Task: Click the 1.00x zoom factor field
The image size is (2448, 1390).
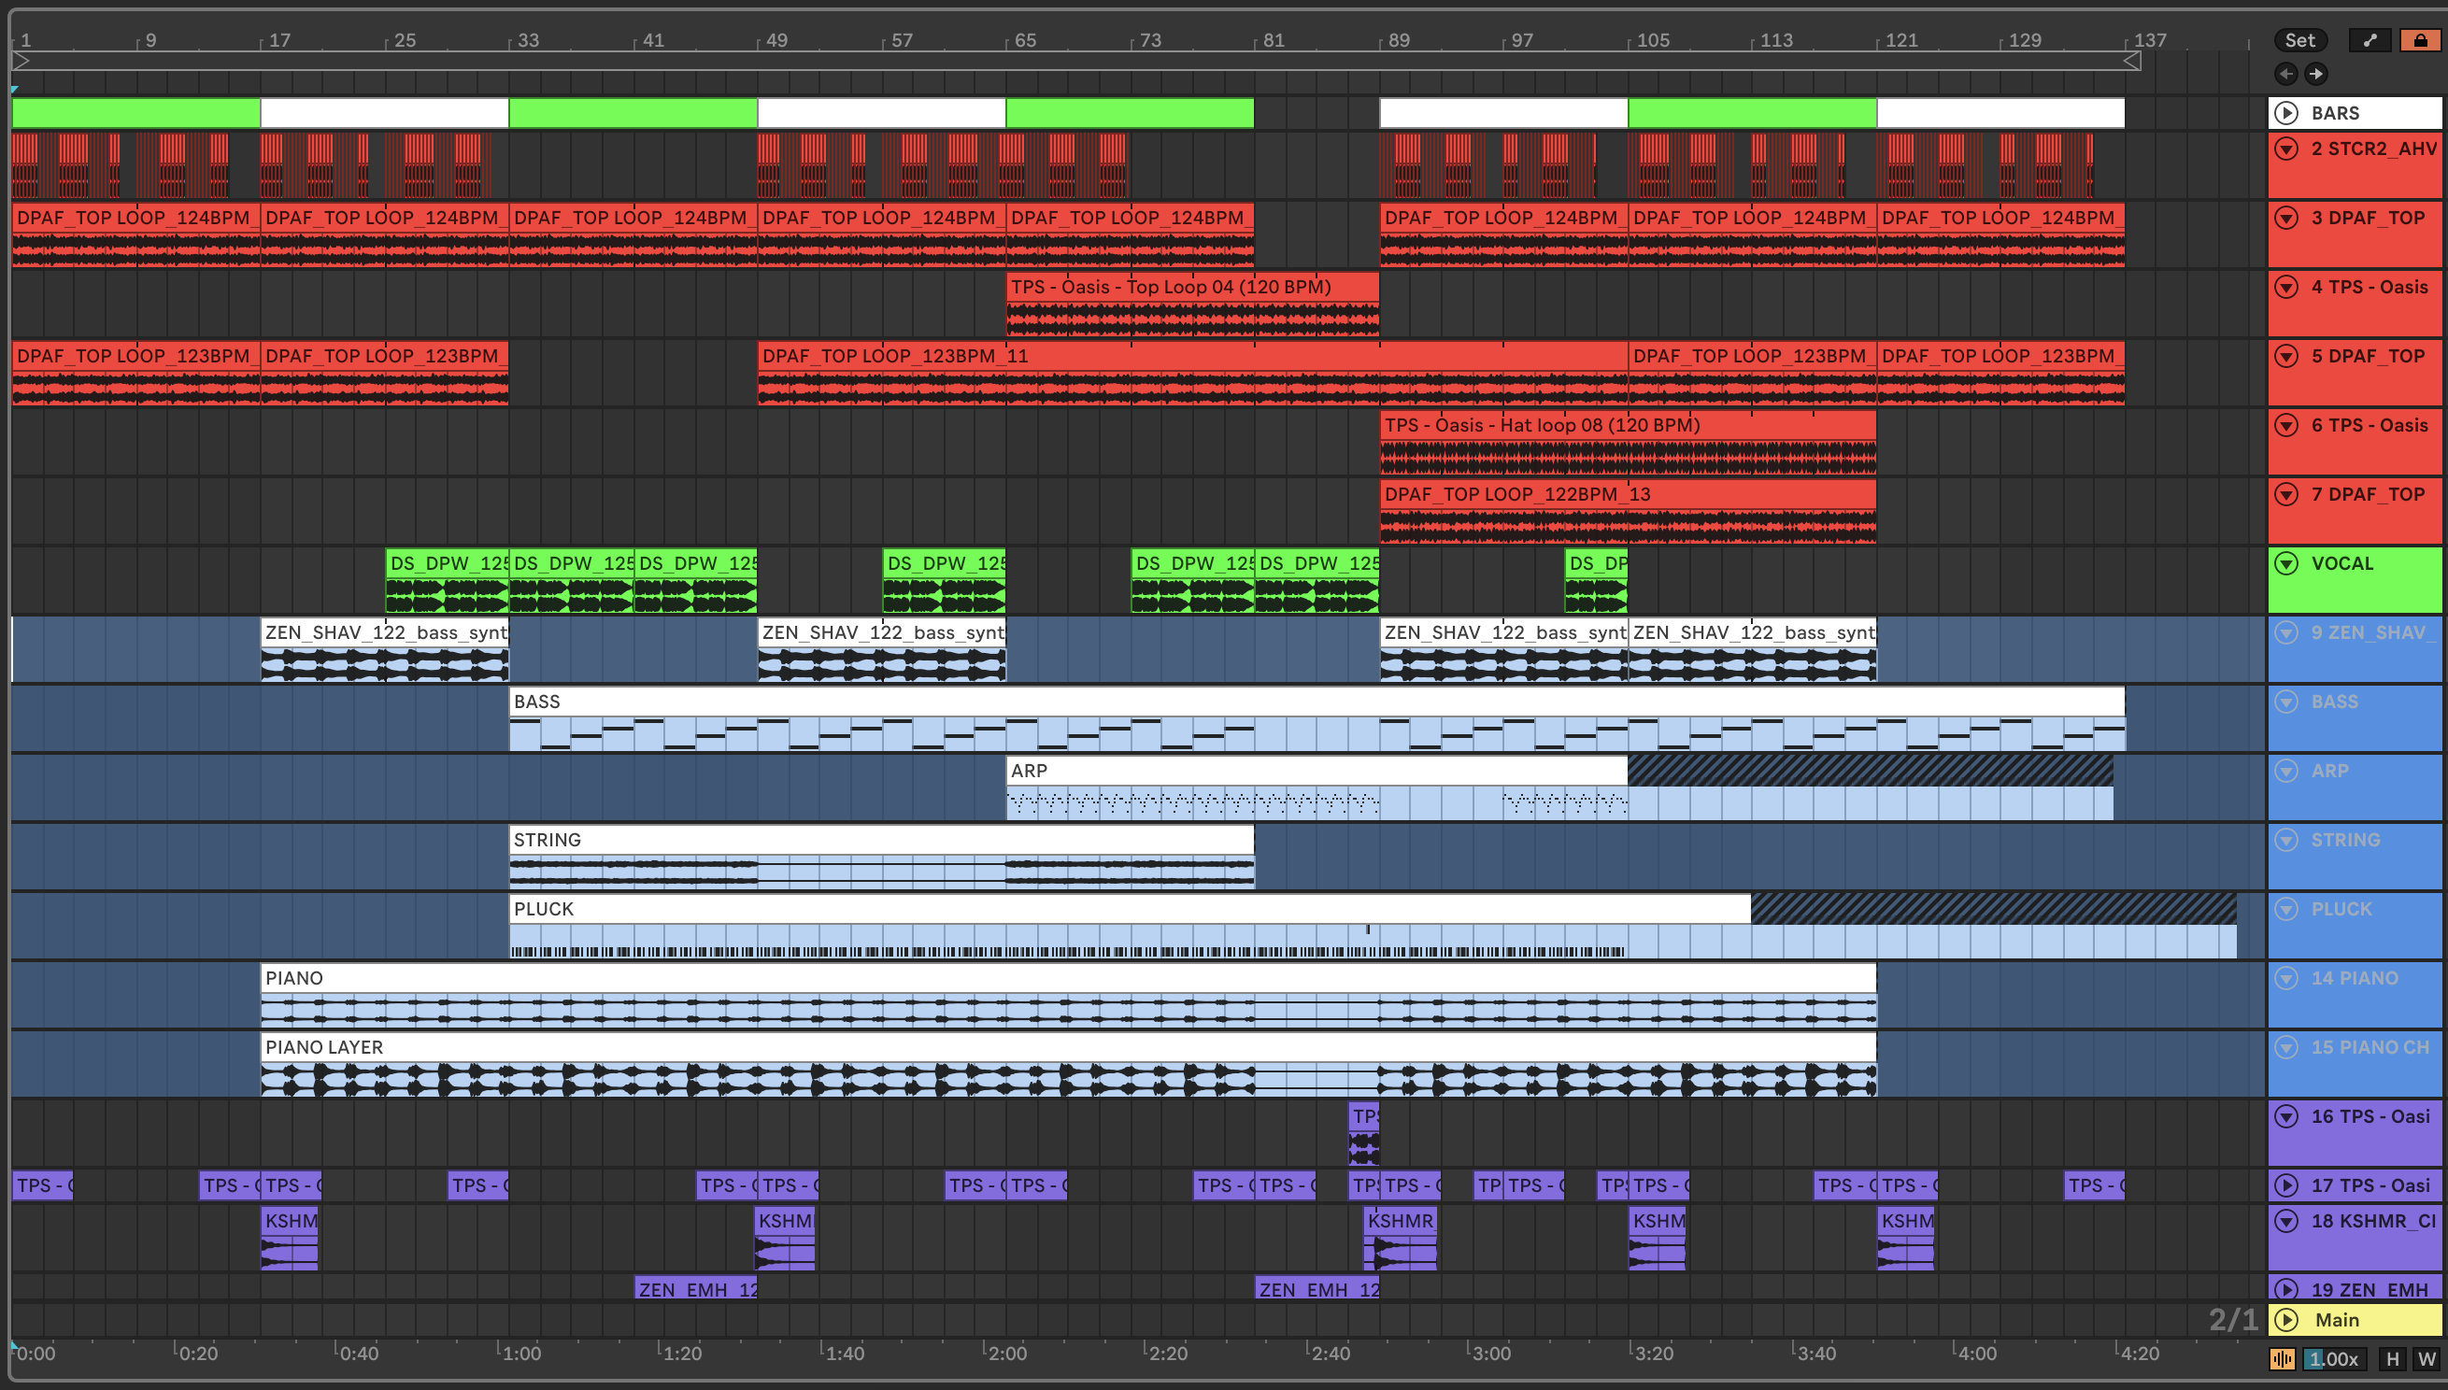Action: [2334, 1358]
